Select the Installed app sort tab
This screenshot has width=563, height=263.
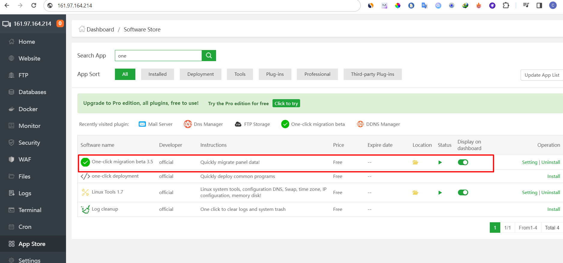tap(157, 74)
